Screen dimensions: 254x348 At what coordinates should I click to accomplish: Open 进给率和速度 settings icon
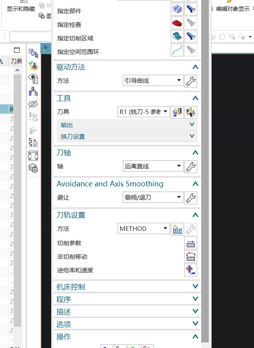tap(191, 270)
